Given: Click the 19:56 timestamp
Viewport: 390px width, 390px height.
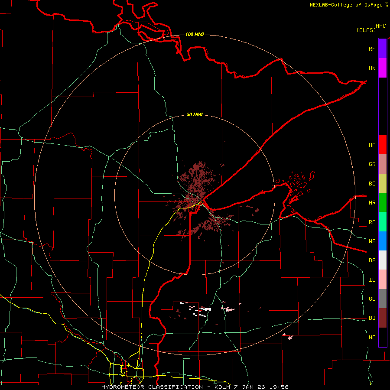Looking at the screenshot, I should coord(279,387).
